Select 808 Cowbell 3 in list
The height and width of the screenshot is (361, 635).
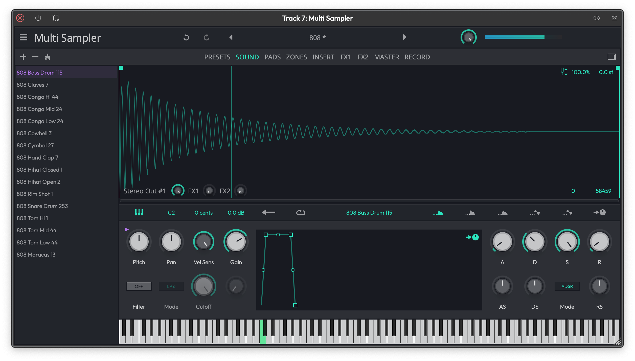point(66,133)
